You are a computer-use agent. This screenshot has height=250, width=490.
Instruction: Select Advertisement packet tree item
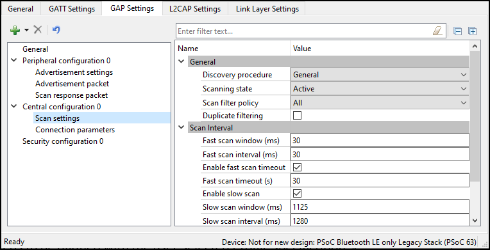[x=72, y=84]
